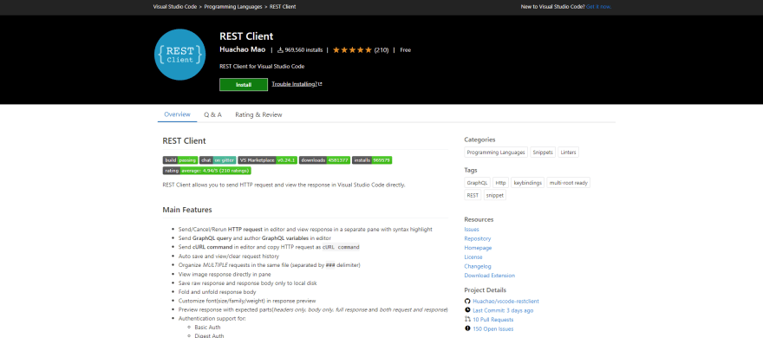Click the Free price label
This screenshot has height=338, width=763.
[406, 49]
